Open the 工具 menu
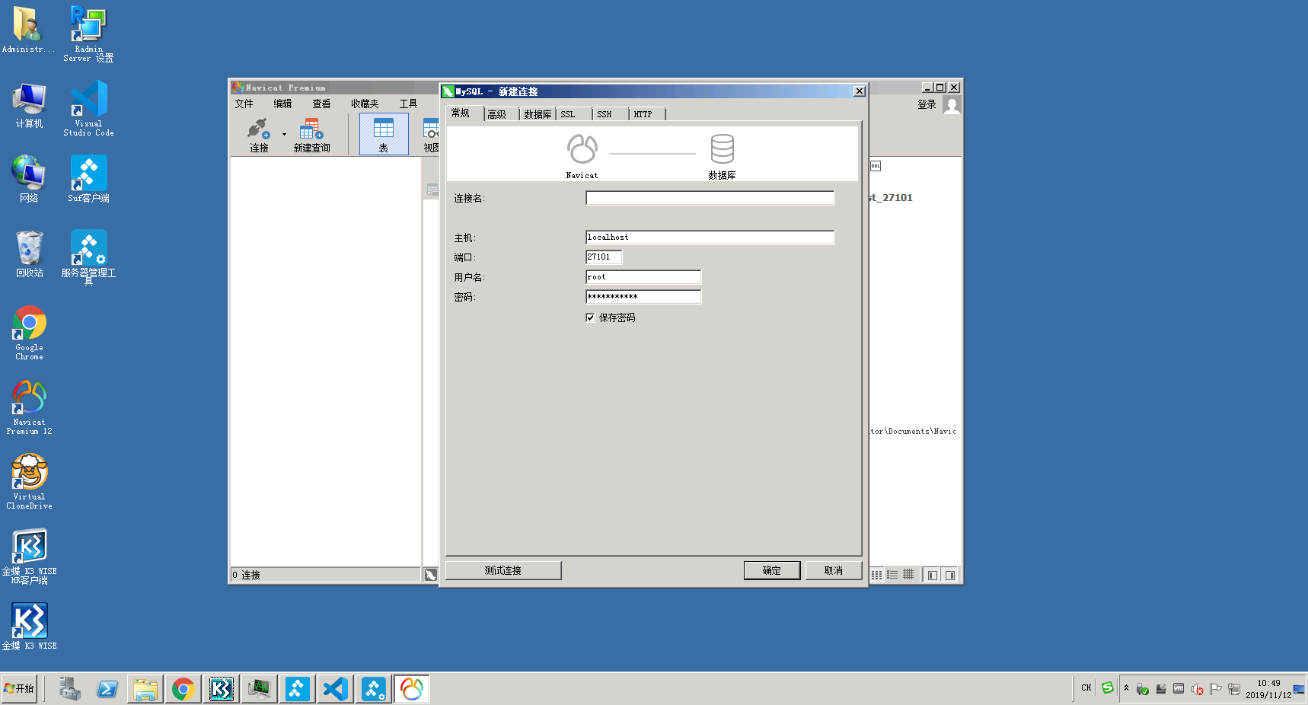The height and width of the screenshot is (705, 1308). (x=408, y=104)
